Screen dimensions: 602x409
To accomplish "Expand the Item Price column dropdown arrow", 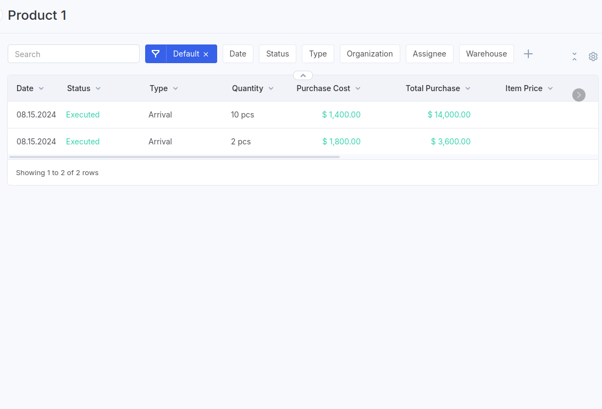I will (550, 88).
